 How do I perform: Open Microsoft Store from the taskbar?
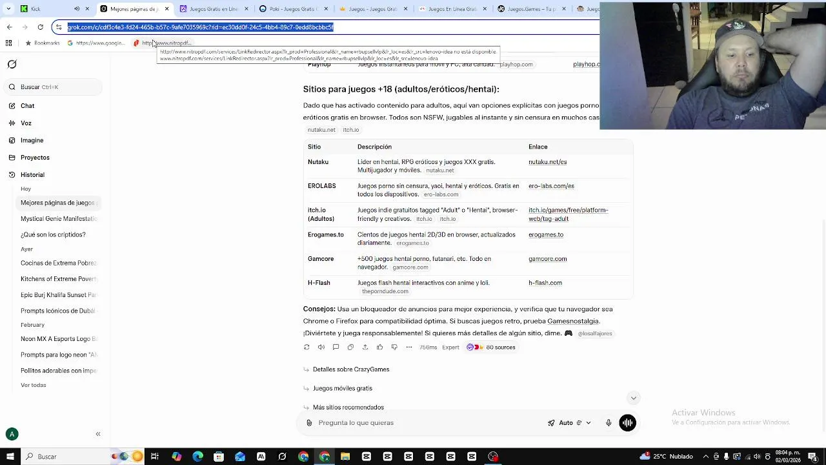coord(219,457)
